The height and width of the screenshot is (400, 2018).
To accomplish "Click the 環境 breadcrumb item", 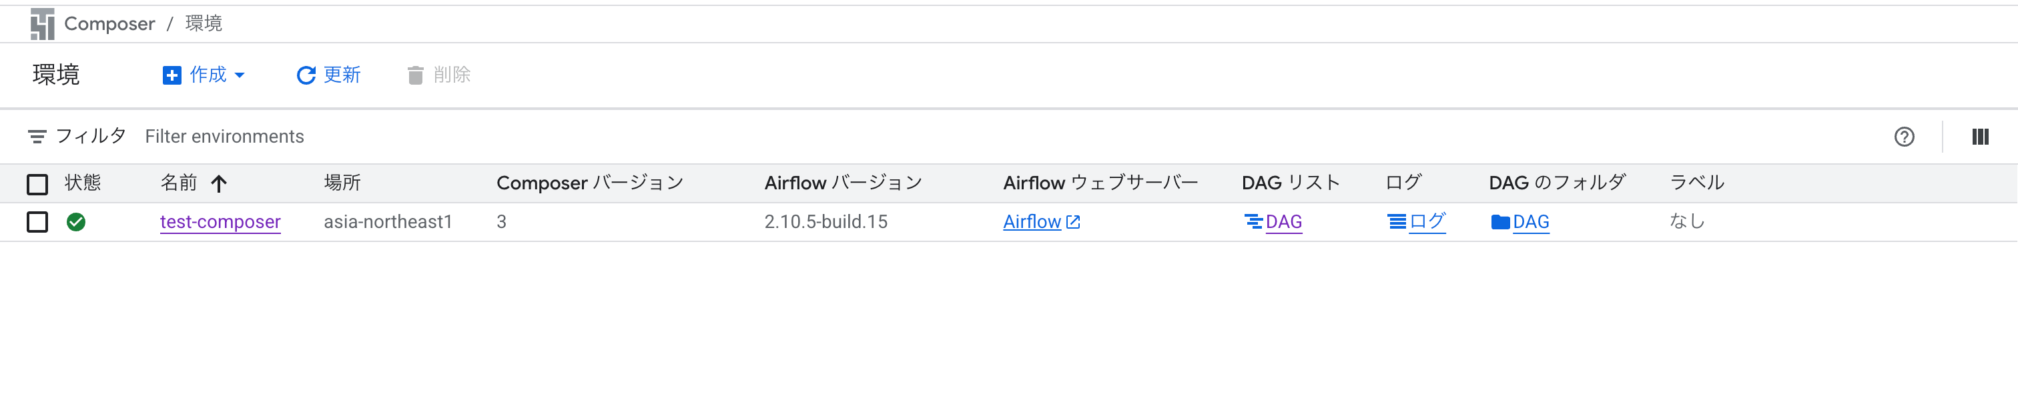I will [x=204, y=23].
